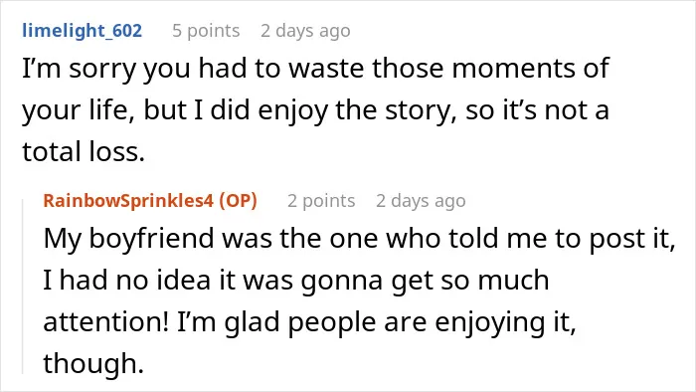Click the 5 points score label
This screenshot has height=392, width=696.
[x=206, y=31]
